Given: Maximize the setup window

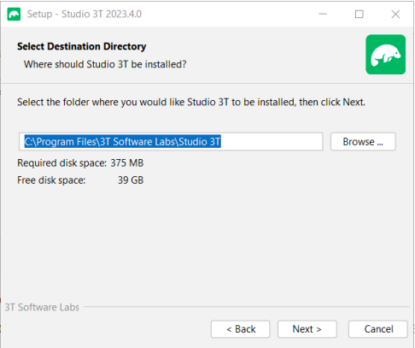Looking at the screenshot, I should coord(359,14).
